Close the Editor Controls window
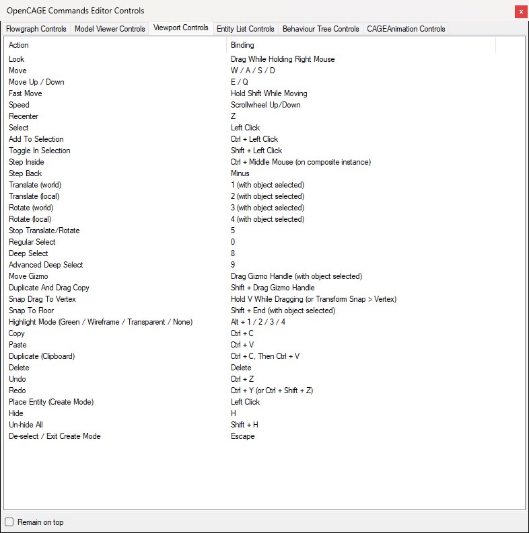The image size is (529, 533). click(x=521, y=12)
